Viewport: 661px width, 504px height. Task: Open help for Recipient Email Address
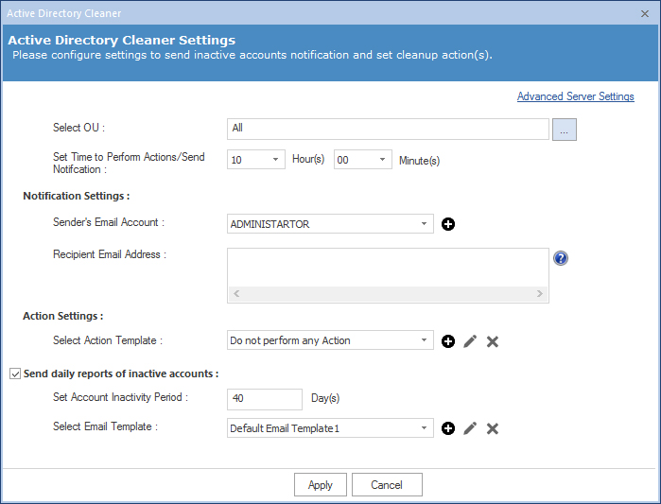560,258
